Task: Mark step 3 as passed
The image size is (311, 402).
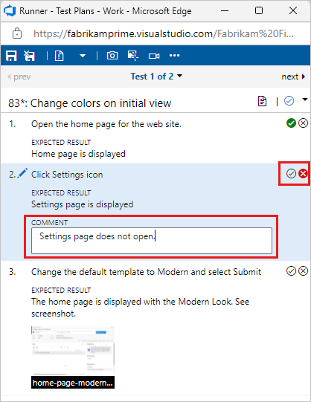Action: [x=291, y=271]
